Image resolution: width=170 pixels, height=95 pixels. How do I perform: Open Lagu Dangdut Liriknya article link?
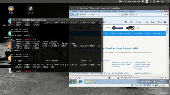(142, 73)
